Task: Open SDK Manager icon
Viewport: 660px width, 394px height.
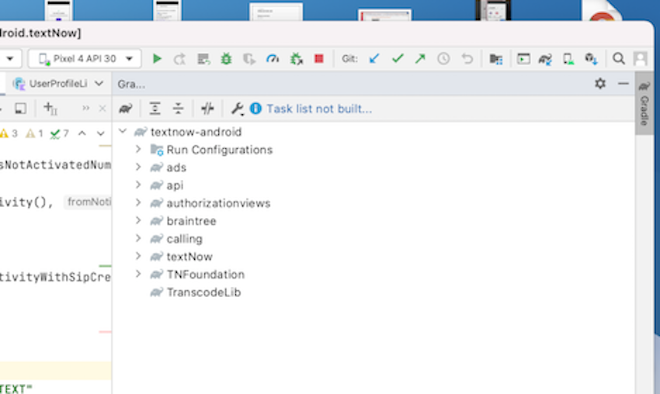Action: pos(592,59)
